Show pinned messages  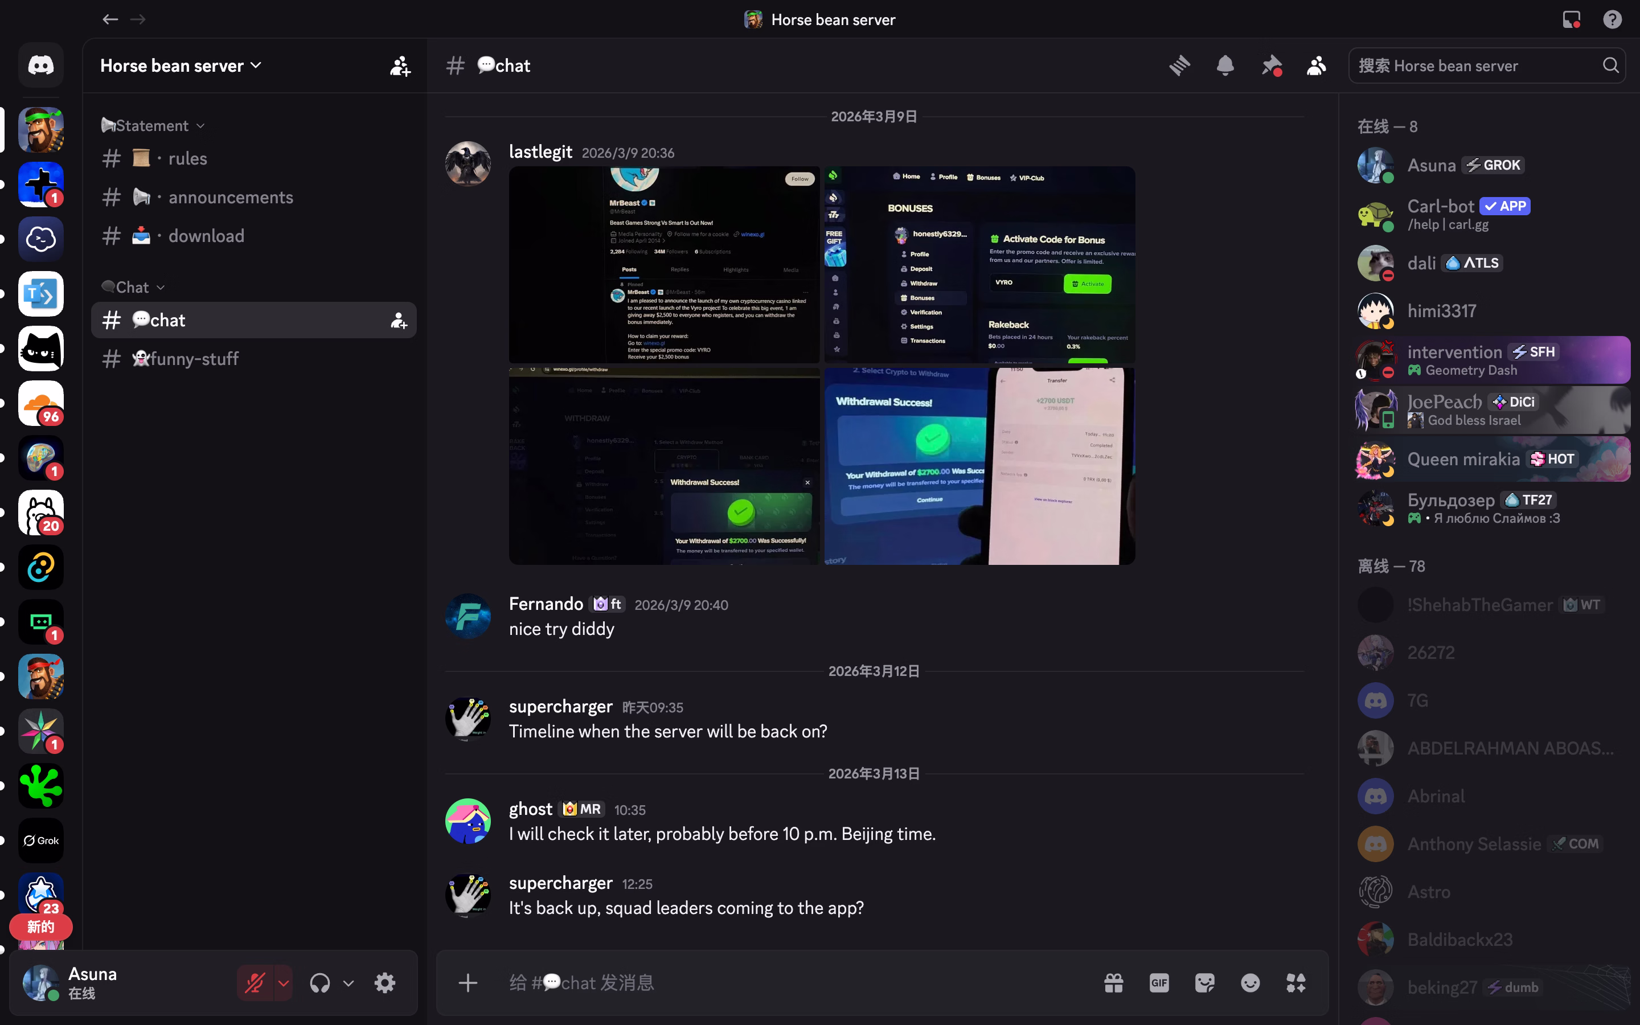(x=1270, y=65)
